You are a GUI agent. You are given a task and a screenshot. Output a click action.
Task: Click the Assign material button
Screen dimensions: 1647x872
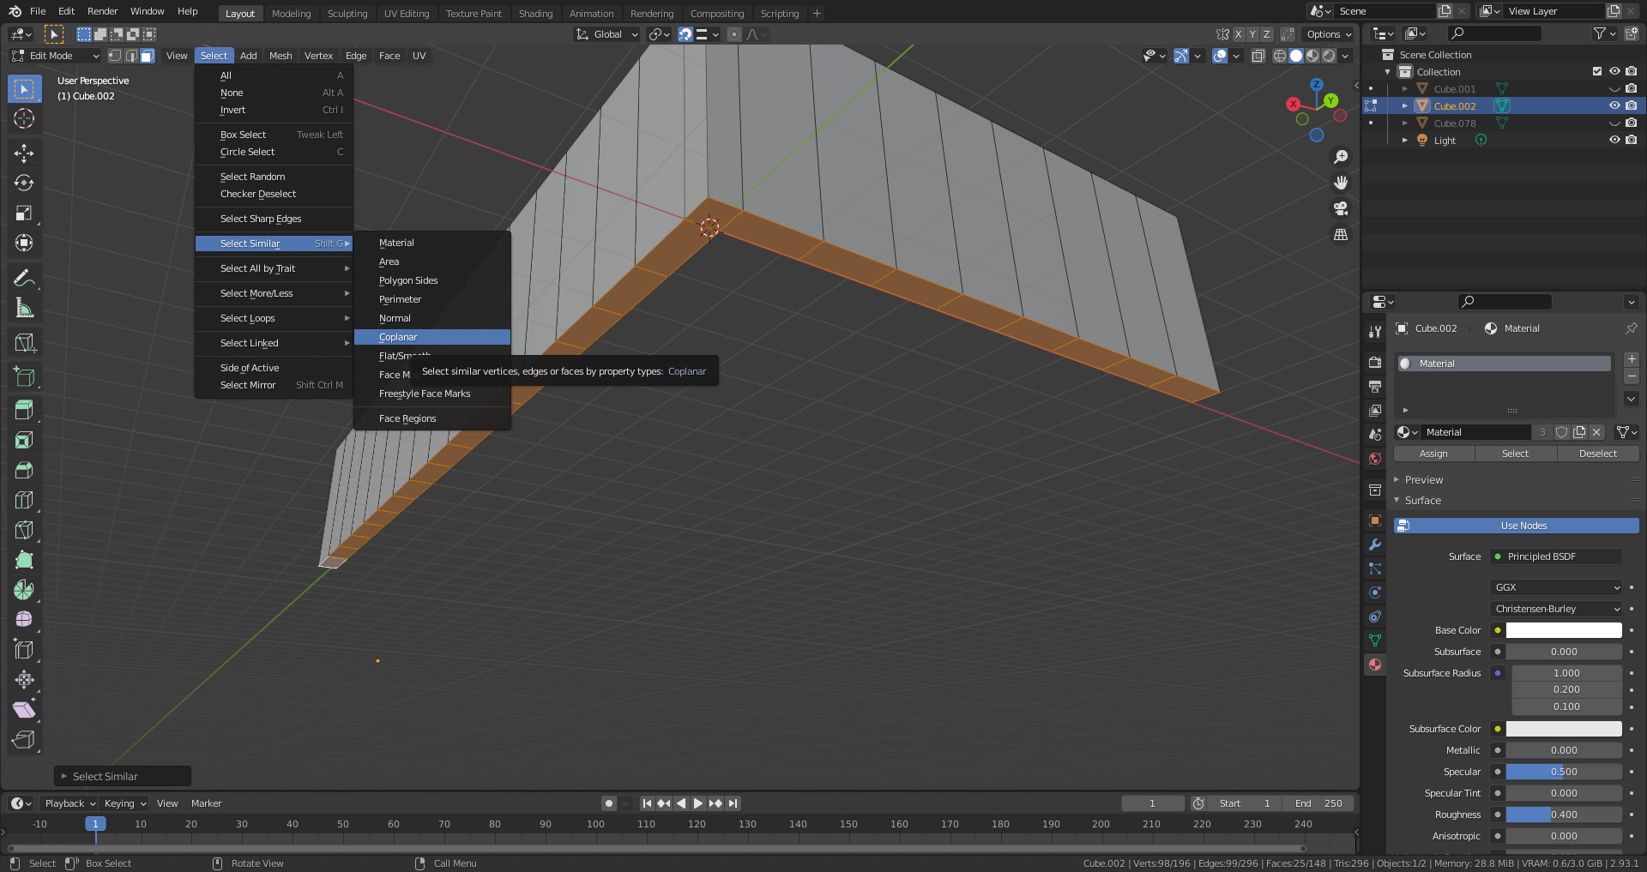click(1433, 454)
